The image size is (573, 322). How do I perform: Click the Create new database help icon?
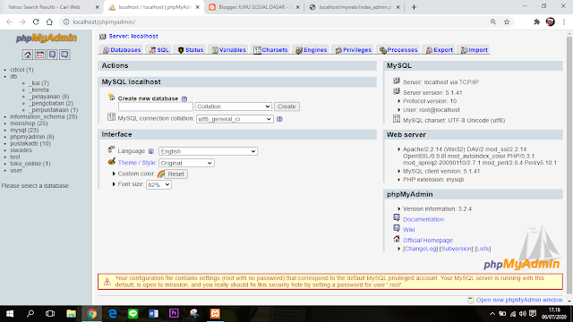[x=184, y=99]
